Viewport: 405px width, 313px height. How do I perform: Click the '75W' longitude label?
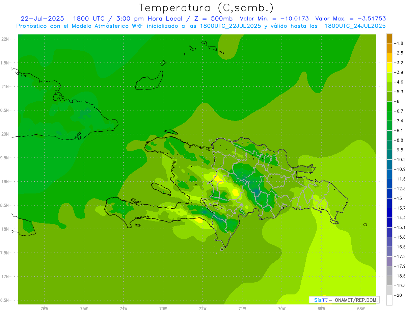point(84,308)
